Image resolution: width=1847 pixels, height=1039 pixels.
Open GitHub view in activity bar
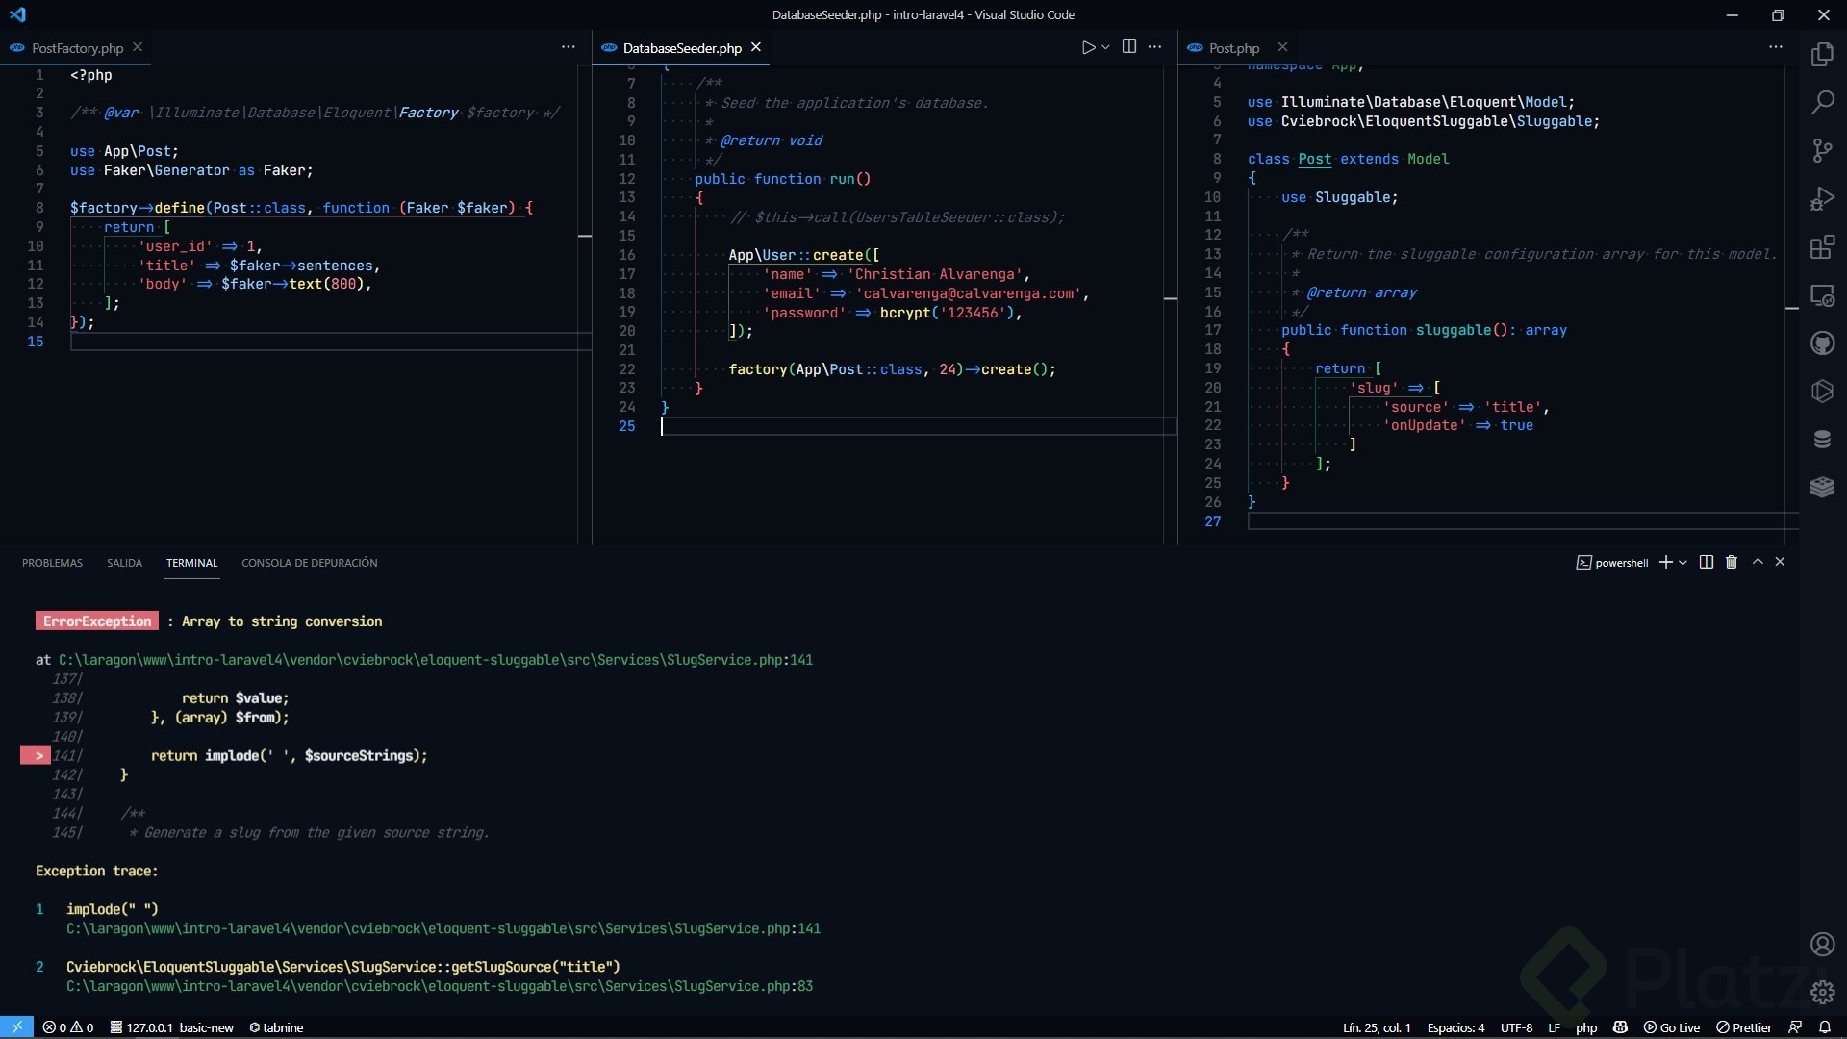click(x=1822, y=343)
